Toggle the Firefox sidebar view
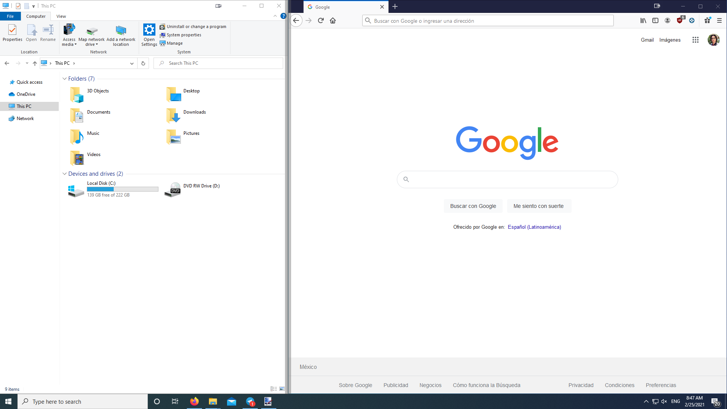The width and height of the screenshot is (727, 409). [655, 21]
